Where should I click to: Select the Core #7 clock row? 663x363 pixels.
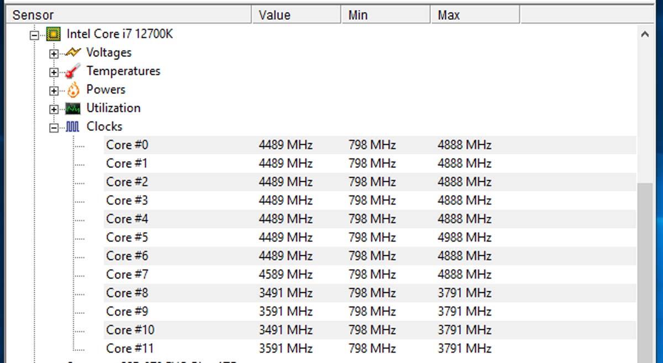(x=370, y=274)
